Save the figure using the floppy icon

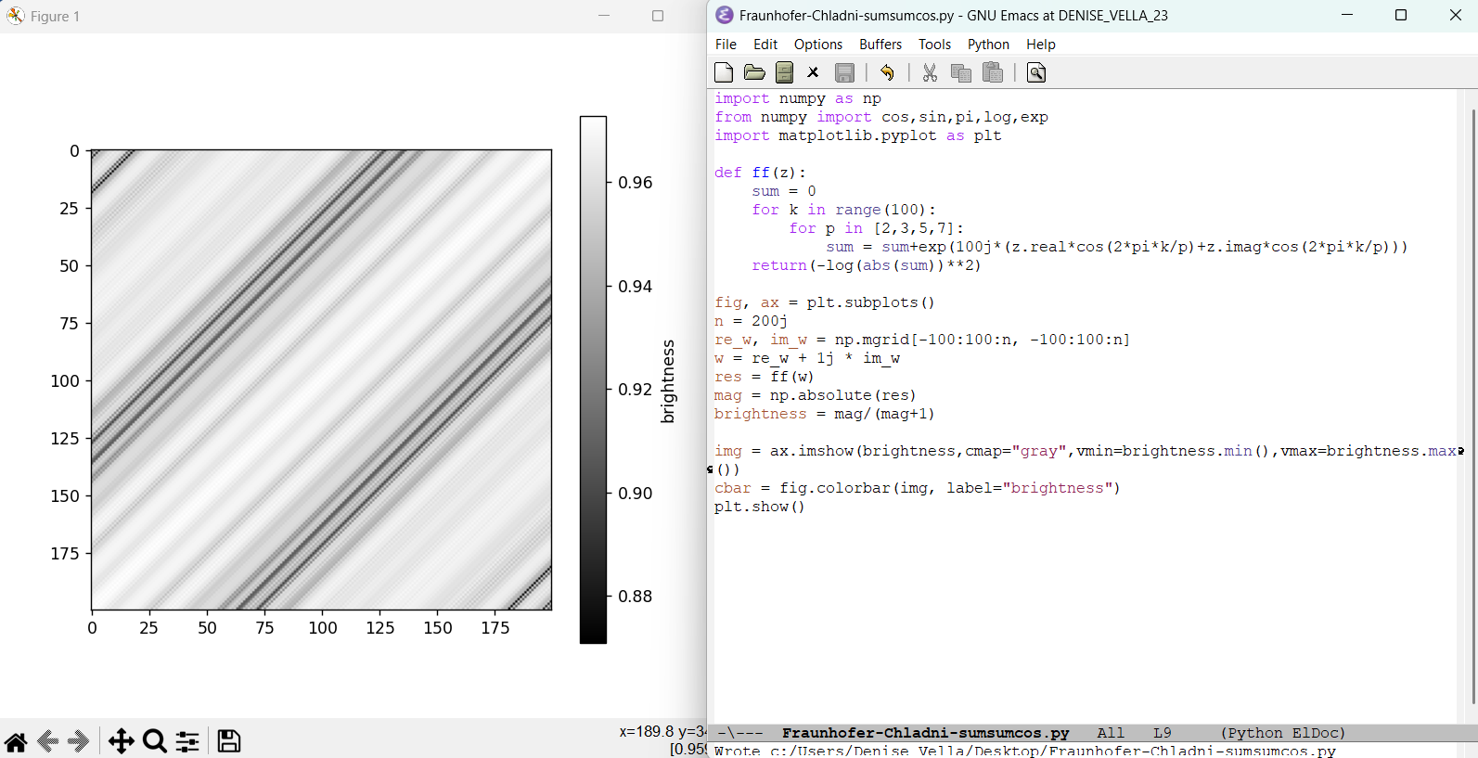(x=229, y=740)
